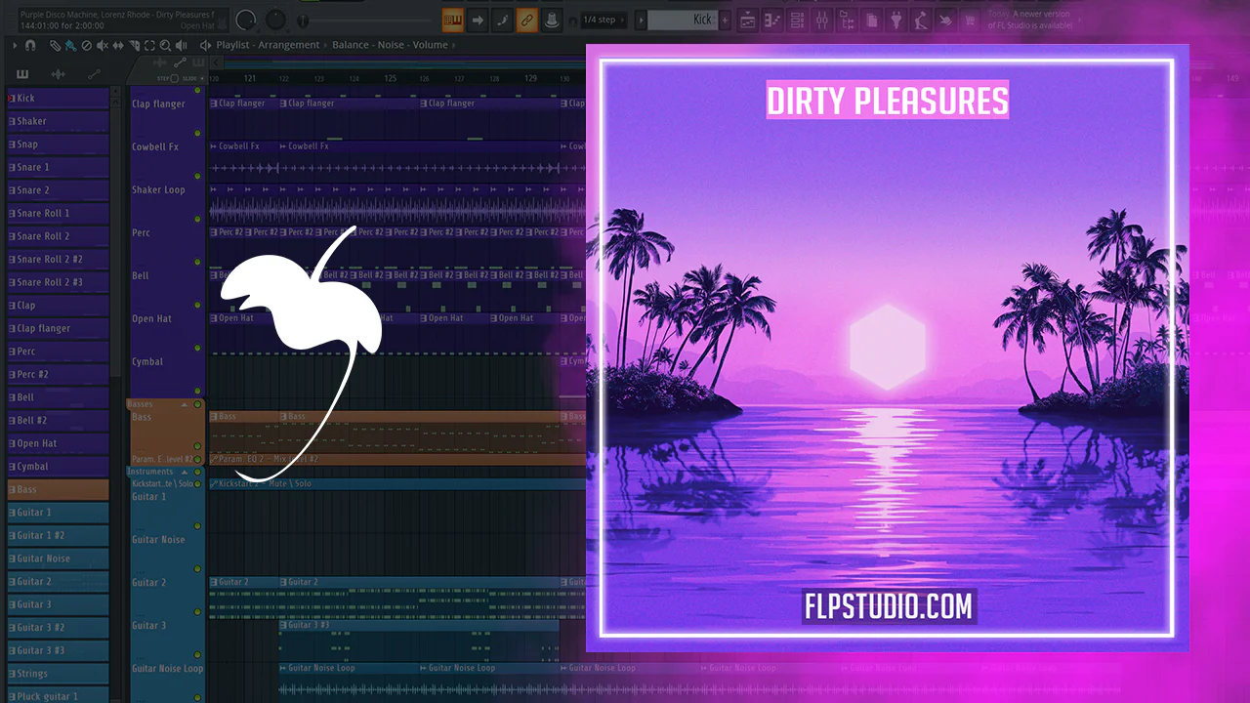
Task: Click the Param. EQ 2 Mix level clip
Action: [x=396, y=459]
